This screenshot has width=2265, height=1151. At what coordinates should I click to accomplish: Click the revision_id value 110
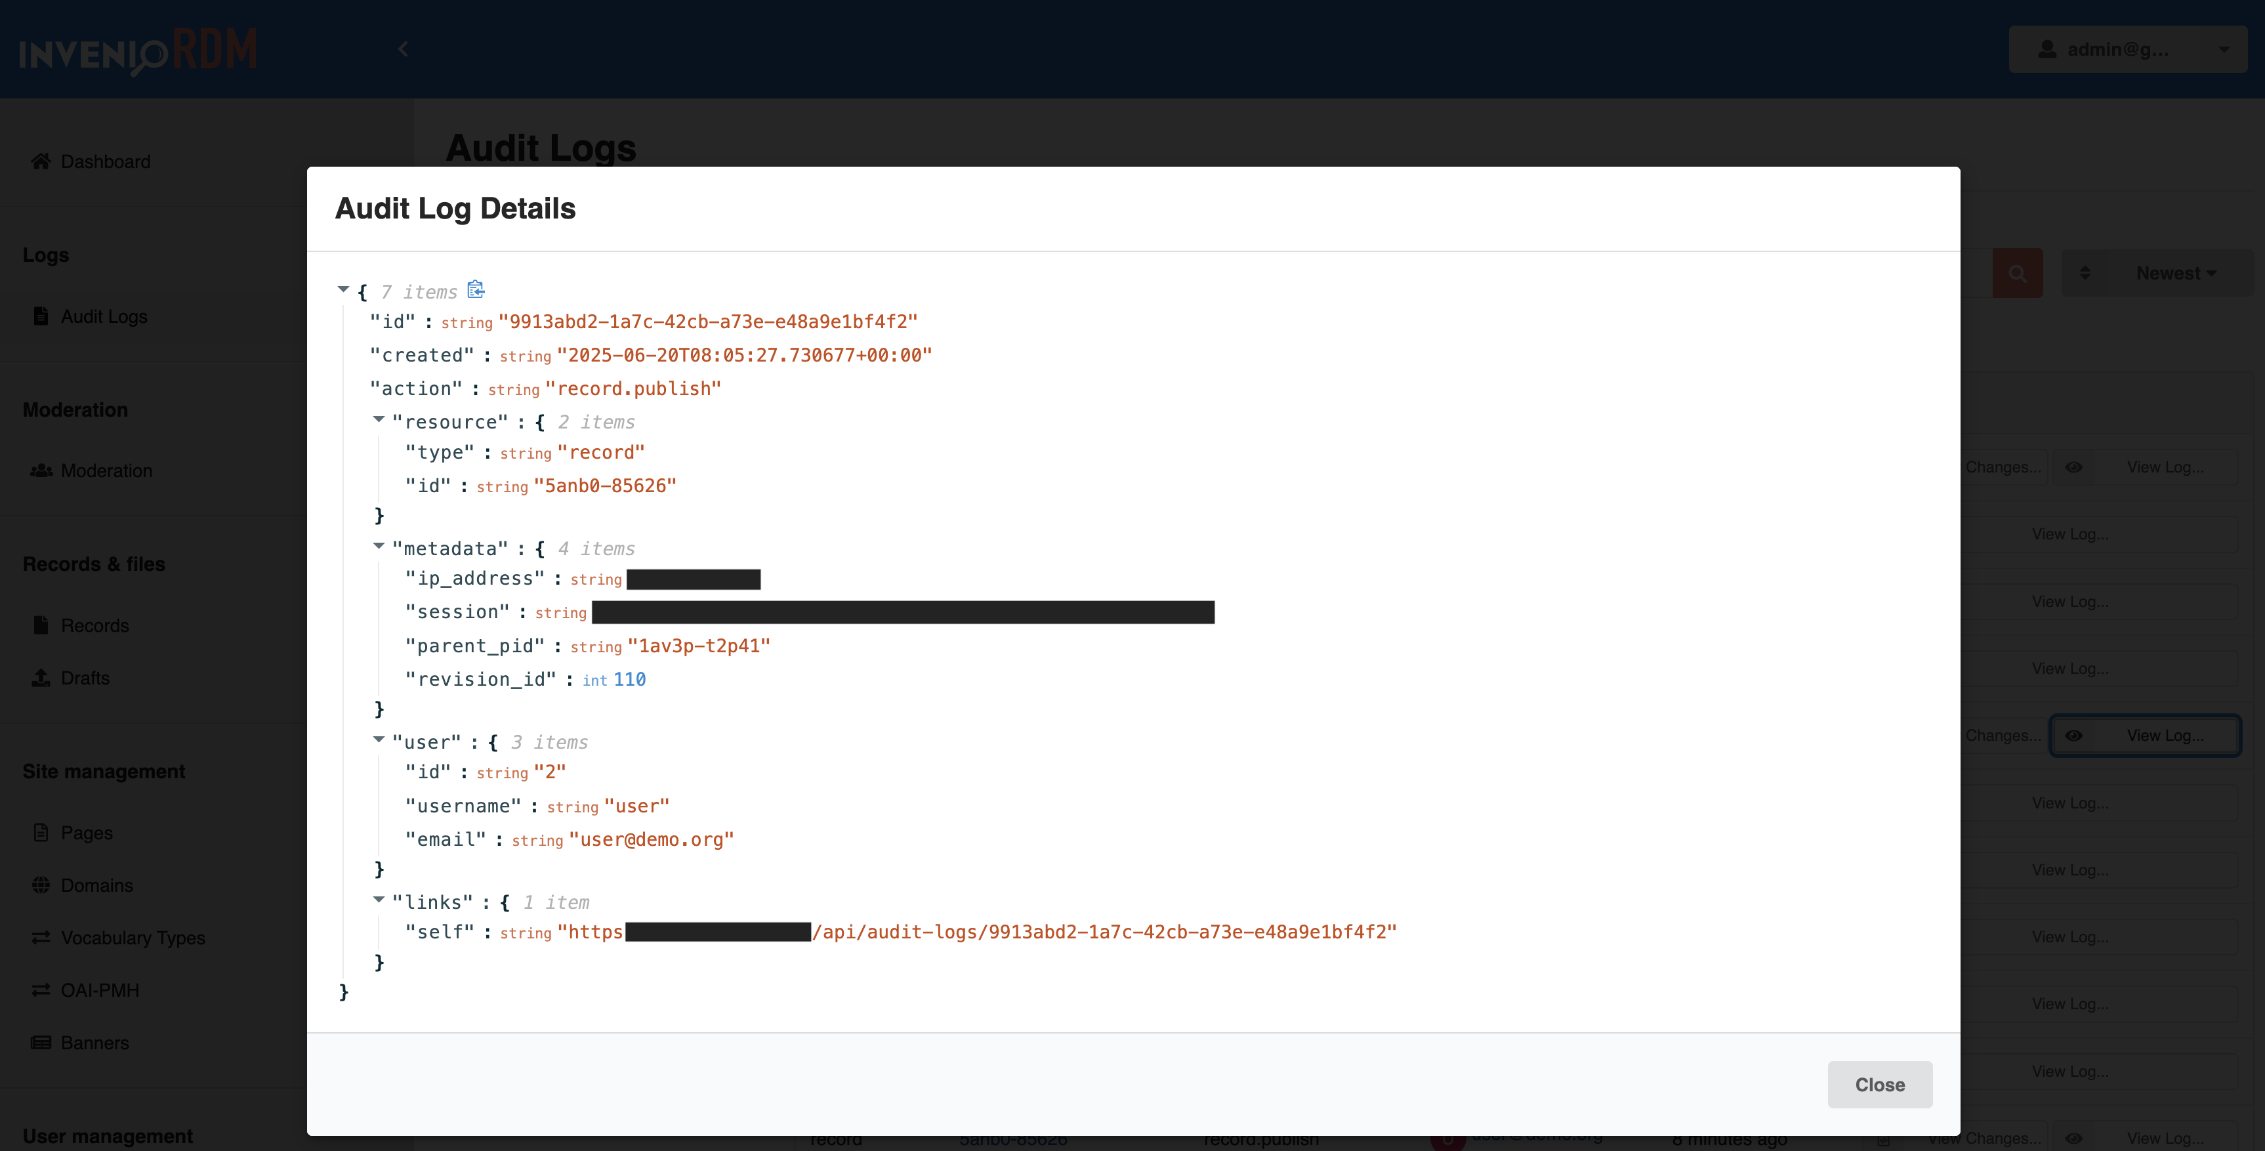(x=629, y=680)
